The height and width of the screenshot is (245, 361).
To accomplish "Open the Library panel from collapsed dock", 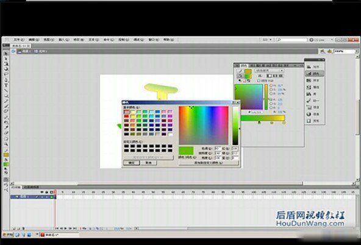I will point(315,94).
